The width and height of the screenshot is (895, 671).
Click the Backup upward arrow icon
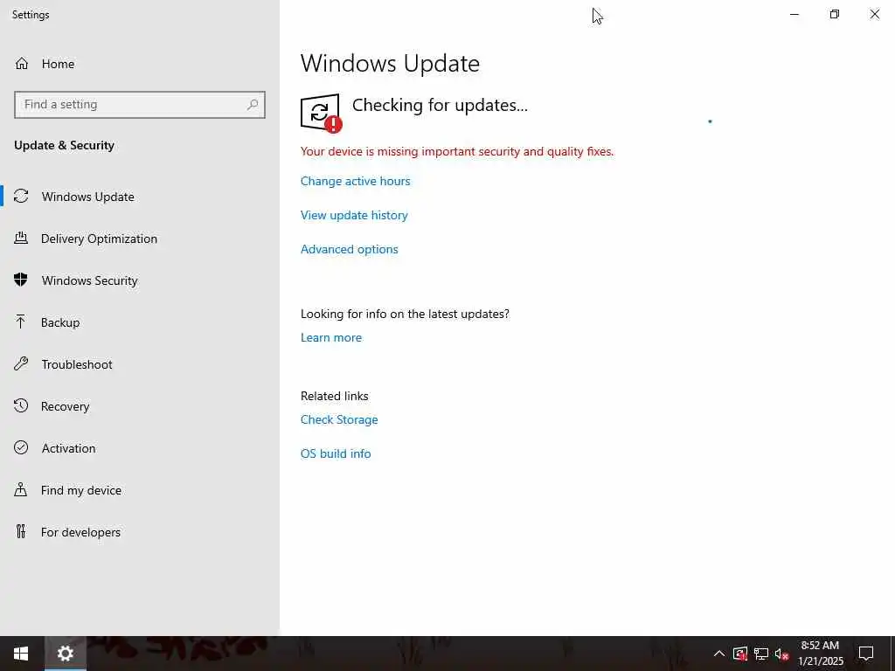(21, 322)
